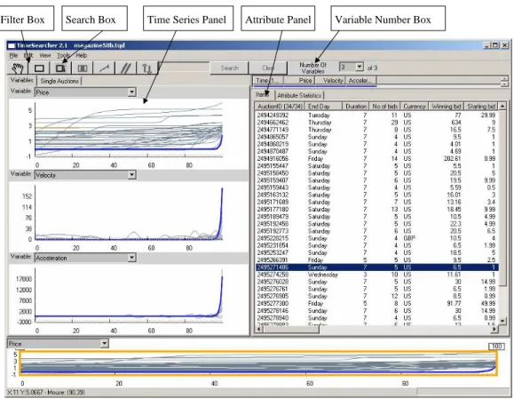Select highlighted auction row 2495271486
514x399 pixels.
coord(376,267)
